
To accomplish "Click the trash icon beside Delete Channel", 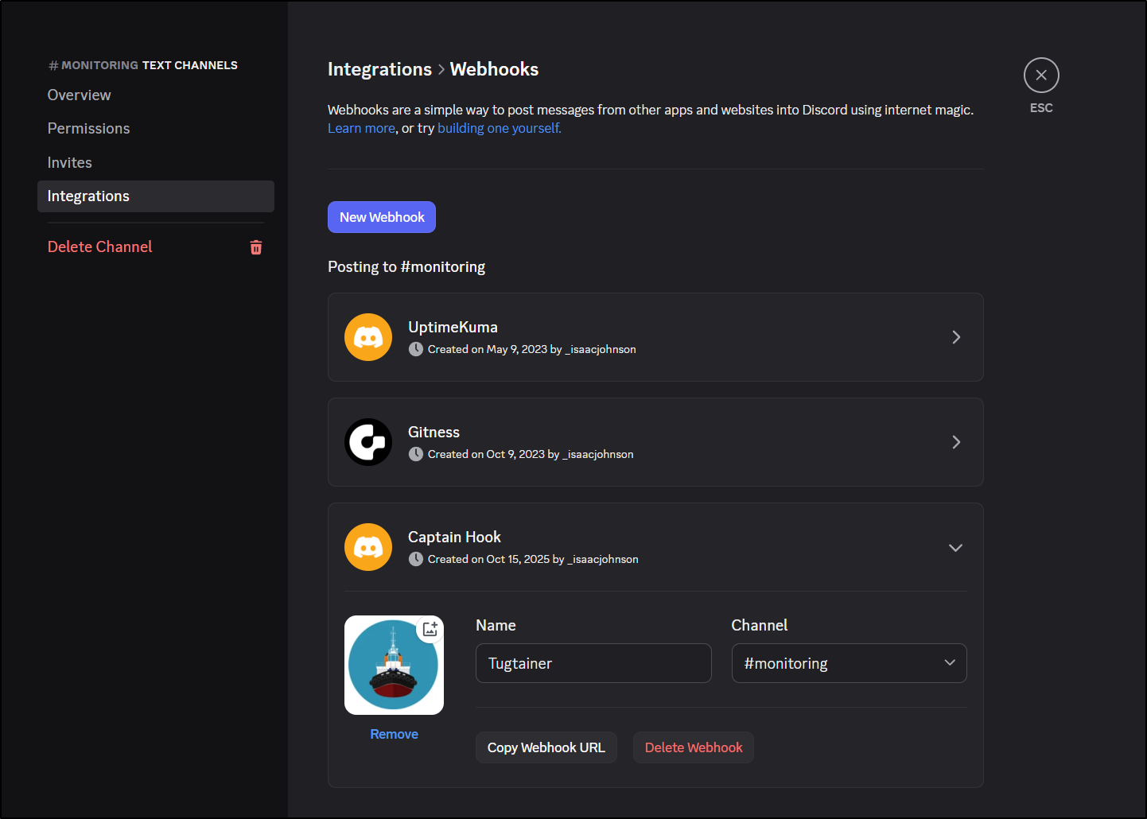I will point(256,247).
